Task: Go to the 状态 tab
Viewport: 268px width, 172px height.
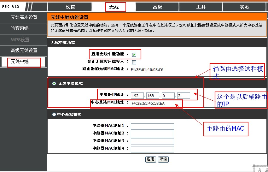Action: 244,7
